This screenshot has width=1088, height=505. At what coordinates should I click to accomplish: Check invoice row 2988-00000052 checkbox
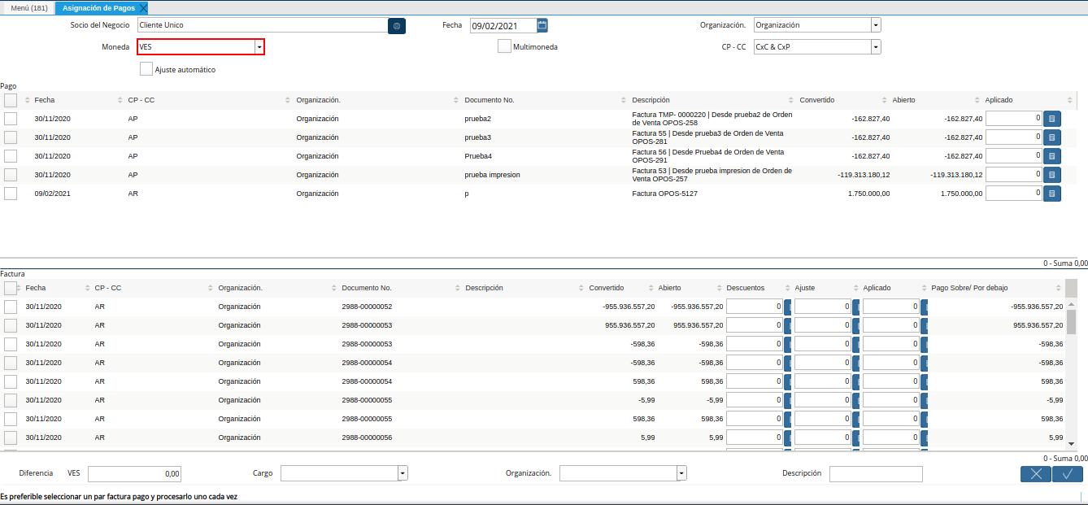(x=11, y=307)
